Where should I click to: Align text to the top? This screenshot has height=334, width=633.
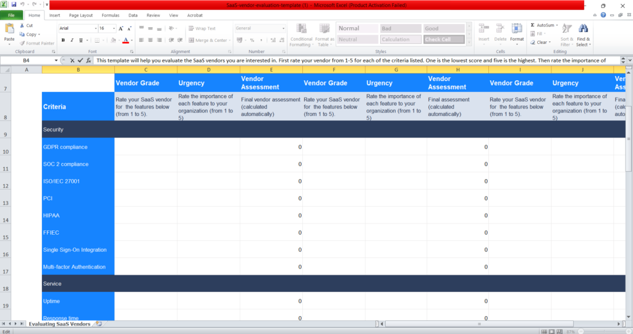coord(142,28)
